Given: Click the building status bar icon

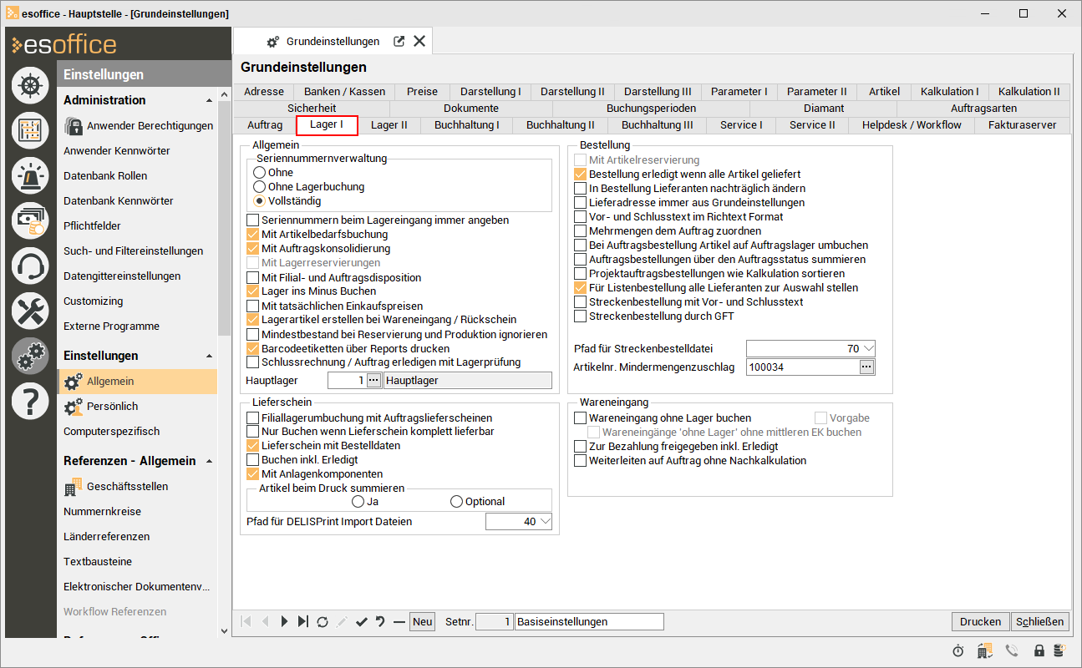Looking at the screenshot, I should coord(985,650).
